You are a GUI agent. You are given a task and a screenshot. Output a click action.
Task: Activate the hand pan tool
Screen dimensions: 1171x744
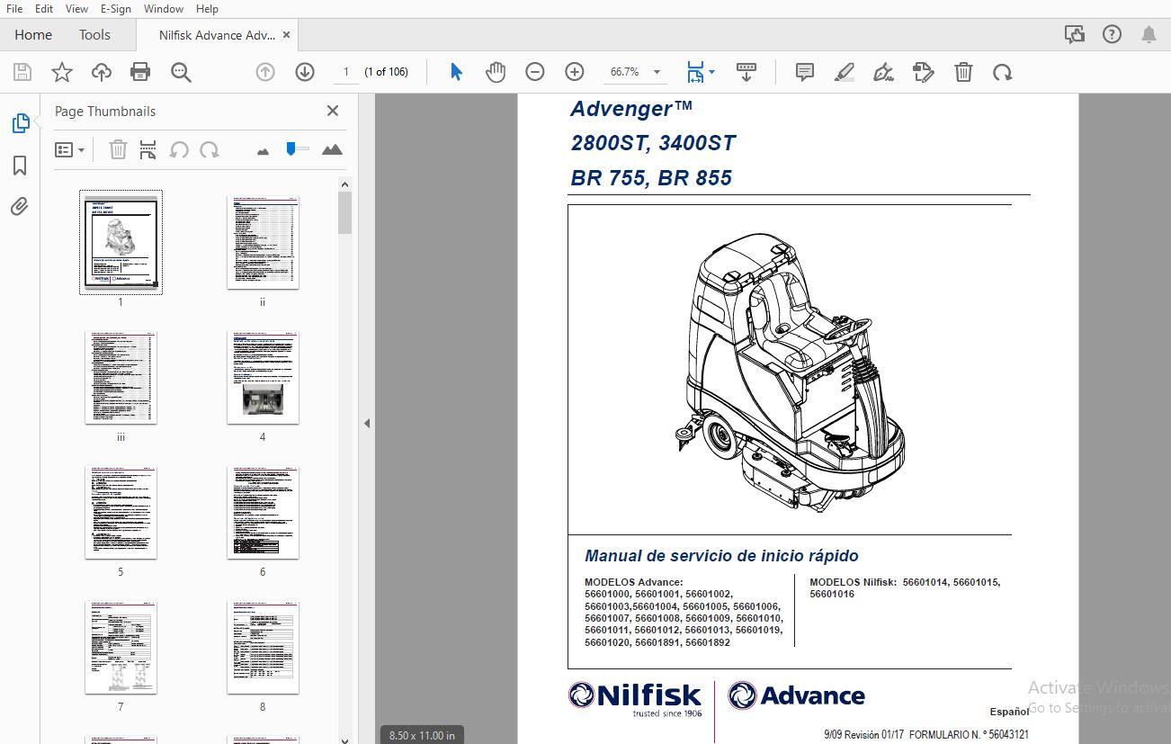[496, 72]
